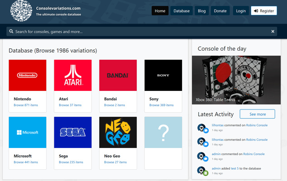Image resolution: width=287 pixels, height=181 pixels.
Task: Click See more under Latest Activity
Action: (x=257, y=114)
